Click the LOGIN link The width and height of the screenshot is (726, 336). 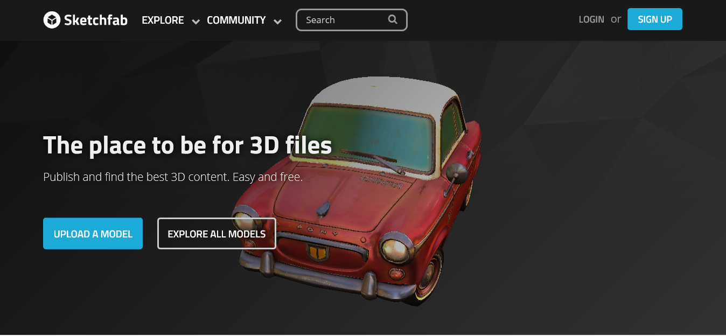click(591, 19)
